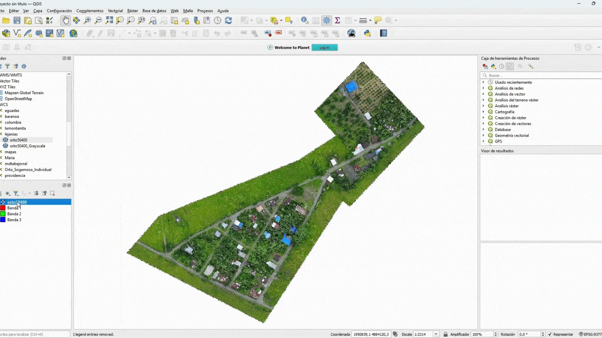602x338 pixels.
Task: Open the Escala scale dropdown
Action: click(x=436, y=334)
